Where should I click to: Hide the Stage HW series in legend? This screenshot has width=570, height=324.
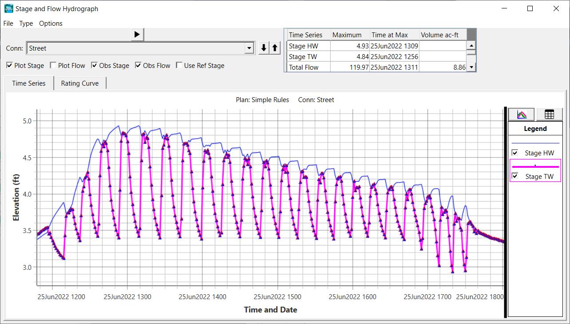(x=515, y=153)
